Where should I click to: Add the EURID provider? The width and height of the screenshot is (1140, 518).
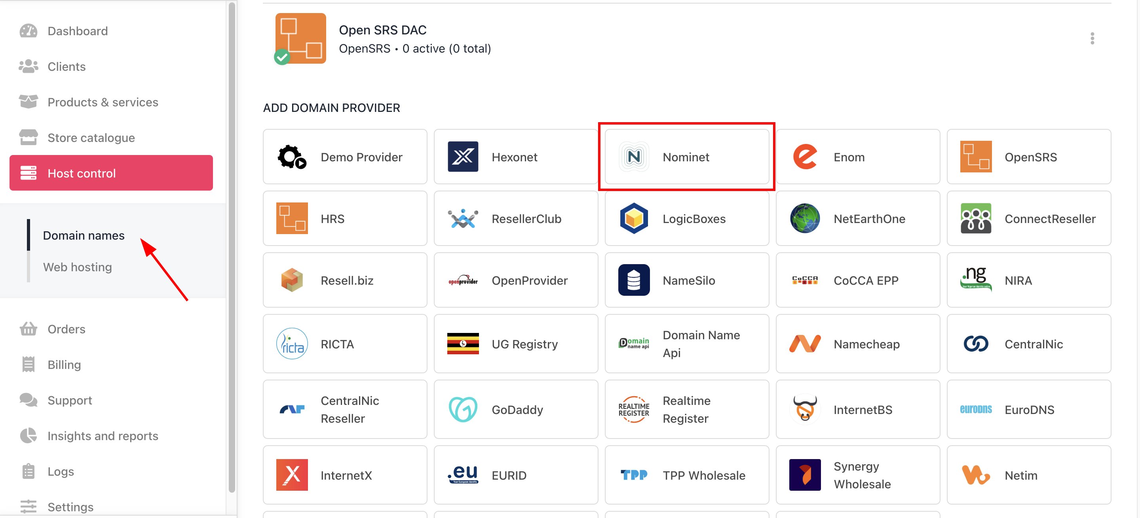pos(515,475)
